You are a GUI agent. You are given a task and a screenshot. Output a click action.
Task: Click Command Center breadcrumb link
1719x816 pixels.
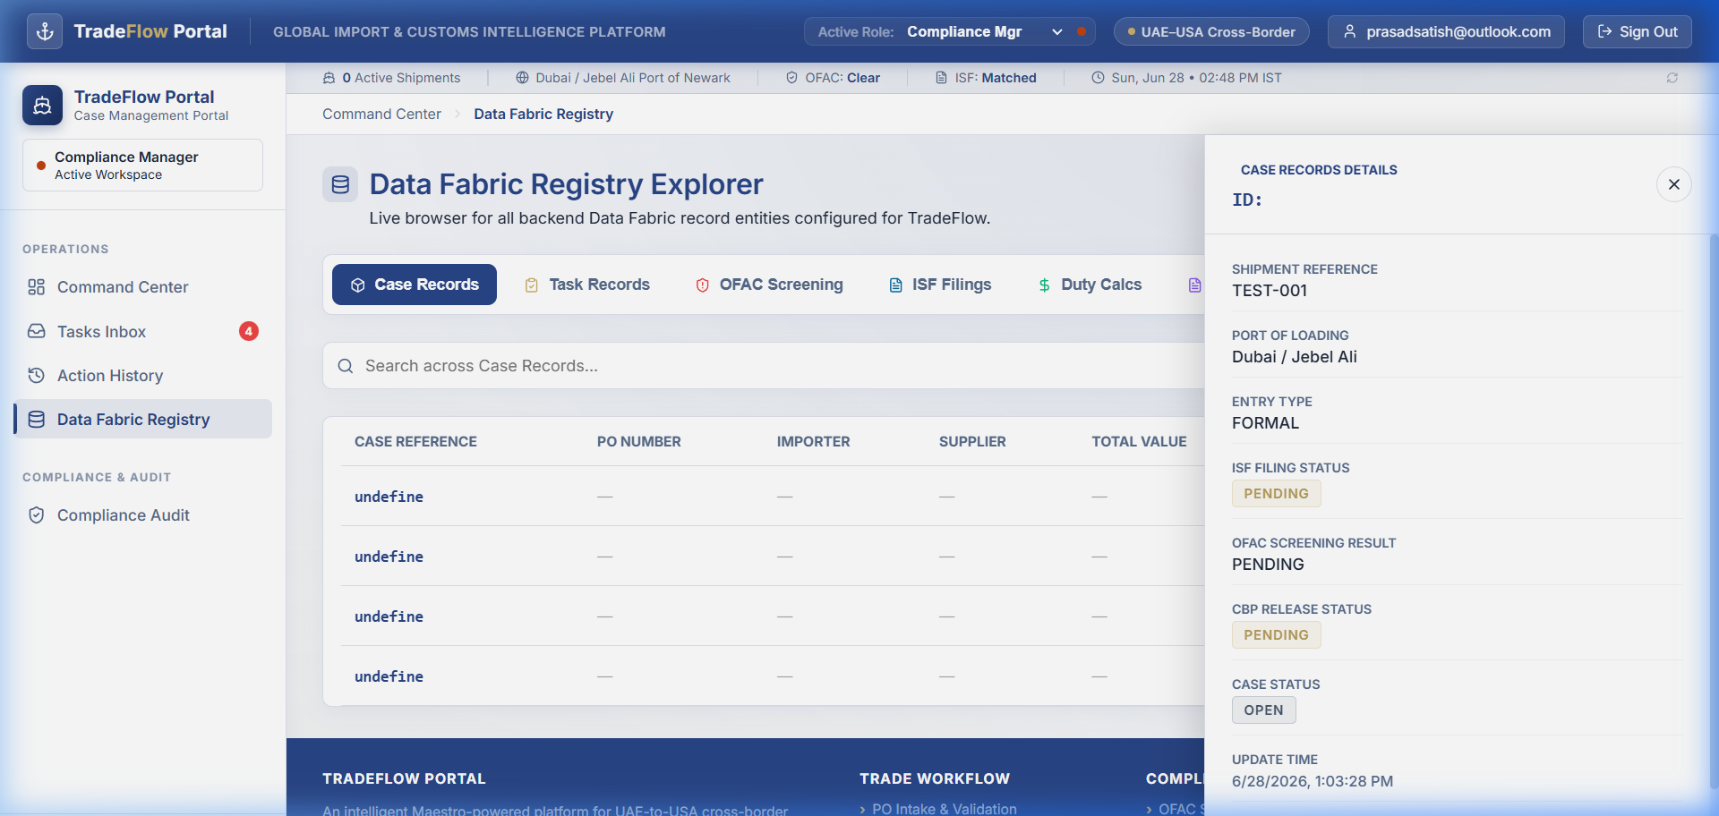coord(381,114)
